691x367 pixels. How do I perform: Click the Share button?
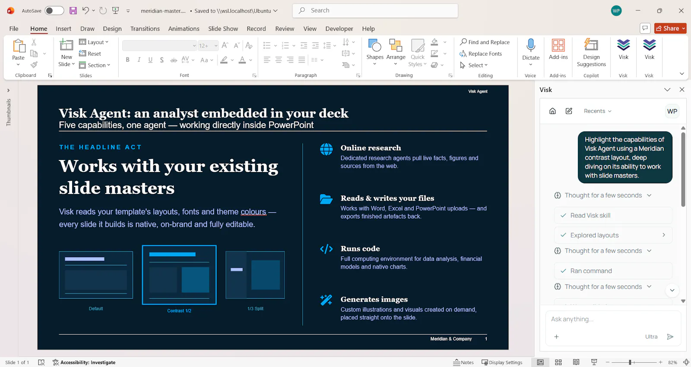pos(670,28)
